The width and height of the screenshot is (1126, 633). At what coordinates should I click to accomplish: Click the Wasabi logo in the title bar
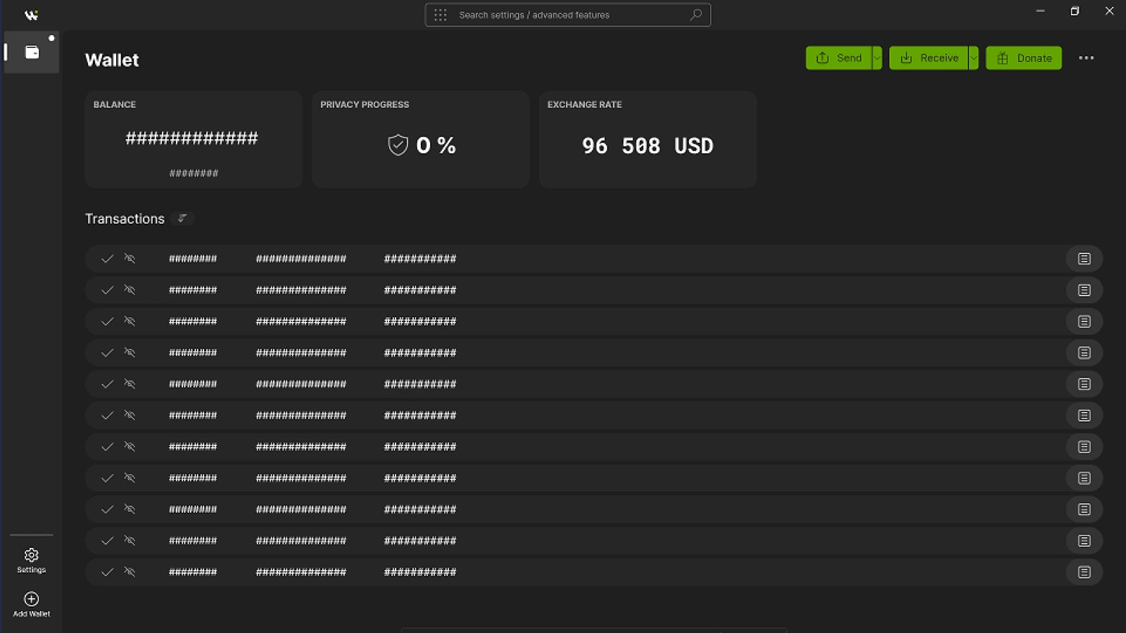pyautogui.click(x=31, y=15)
